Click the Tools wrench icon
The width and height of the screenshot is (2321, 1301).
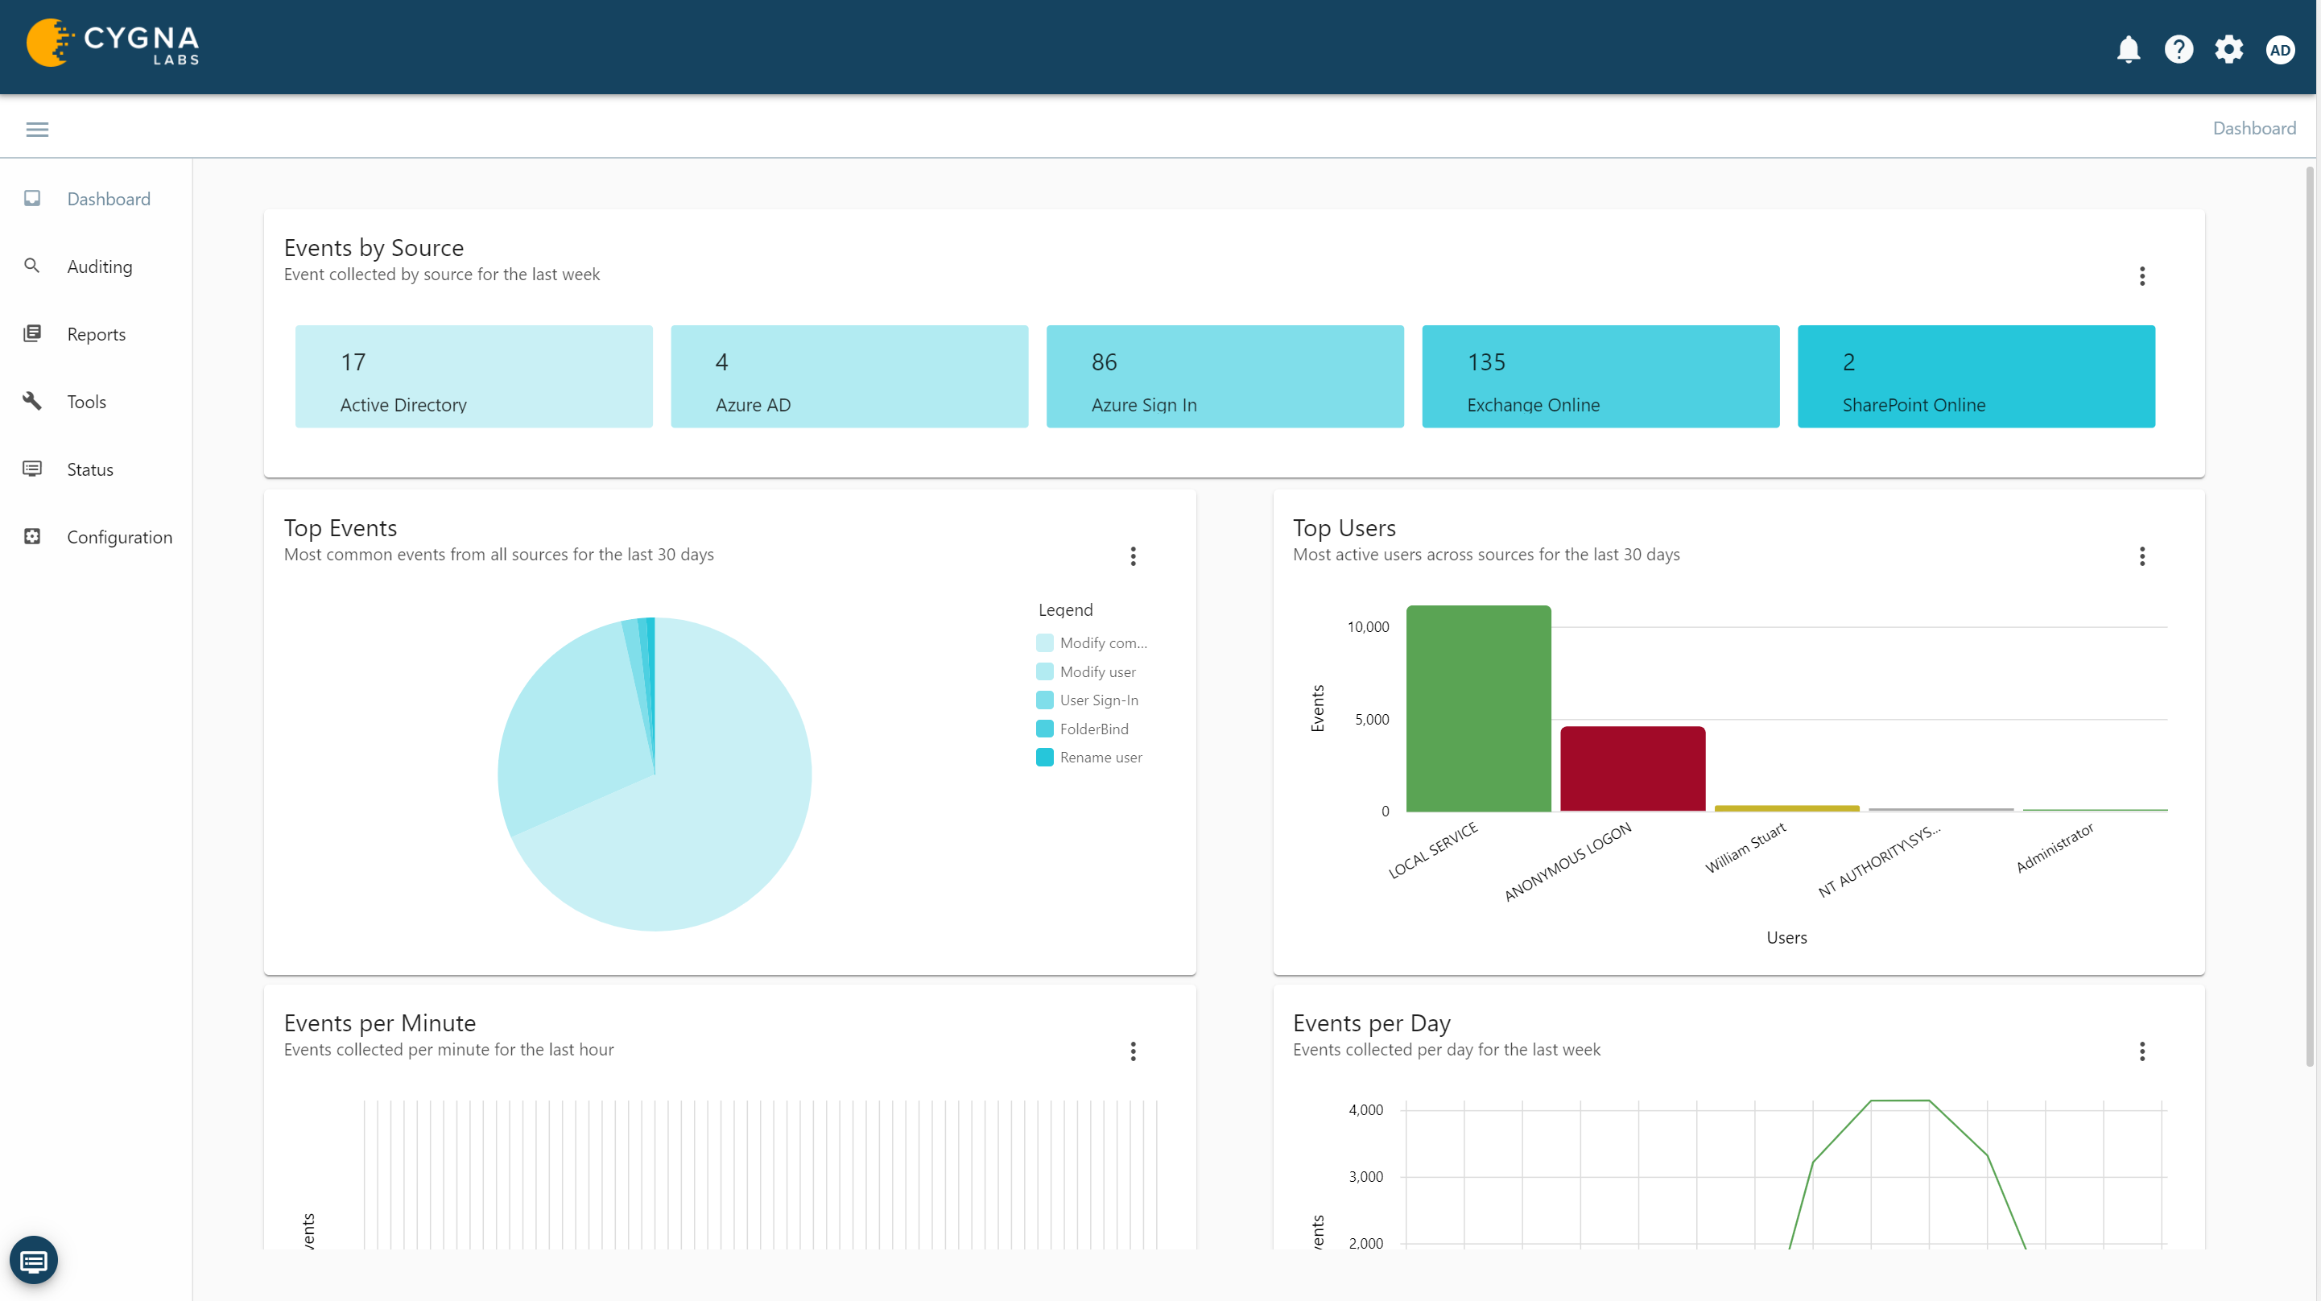pyautogui.click(x=32, y=401)
